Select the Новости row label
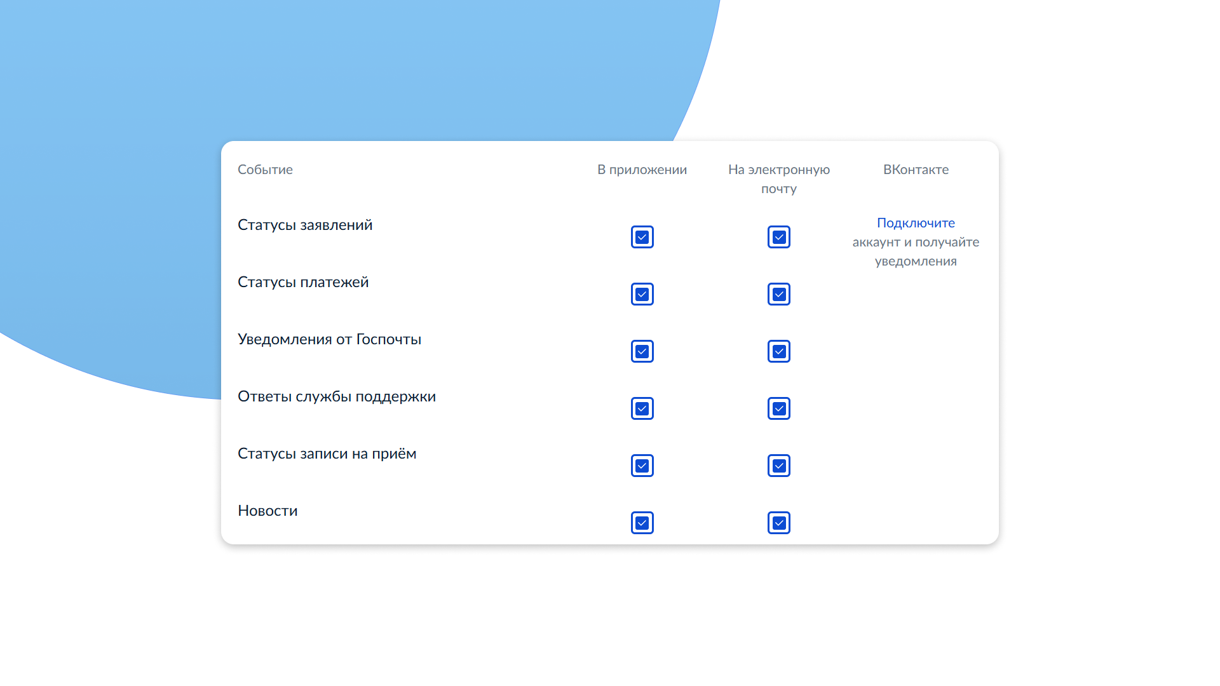This screenshot has height=686, width=1220. point(268,511)
